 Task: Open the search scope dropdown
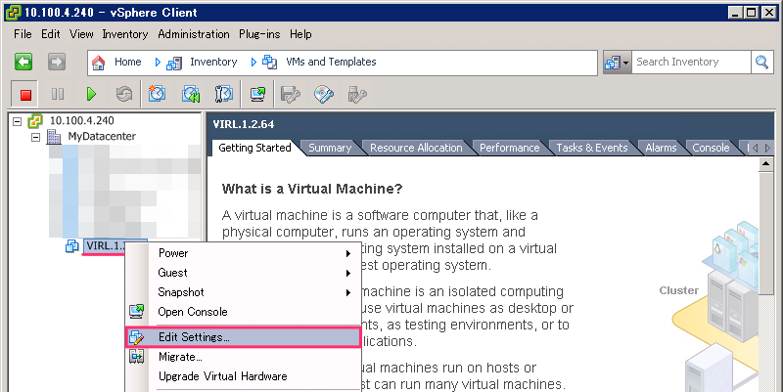(618, 63)
